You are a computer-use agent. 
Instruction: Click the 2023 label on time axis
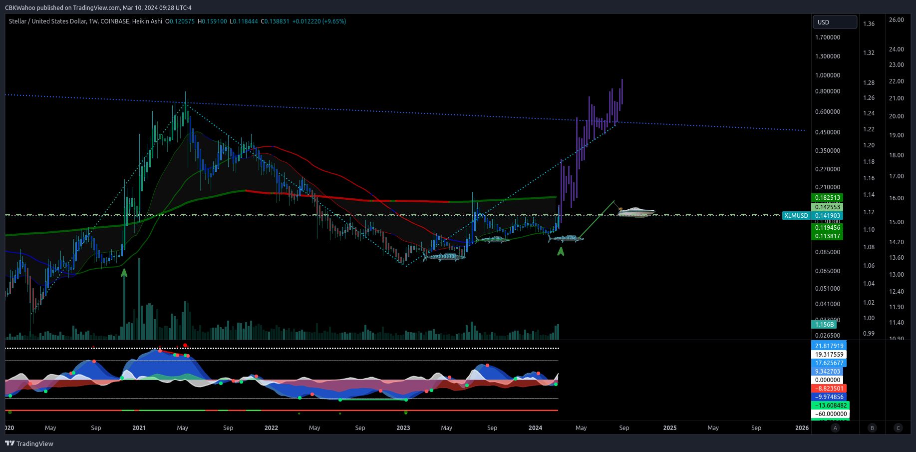point(403,428)
